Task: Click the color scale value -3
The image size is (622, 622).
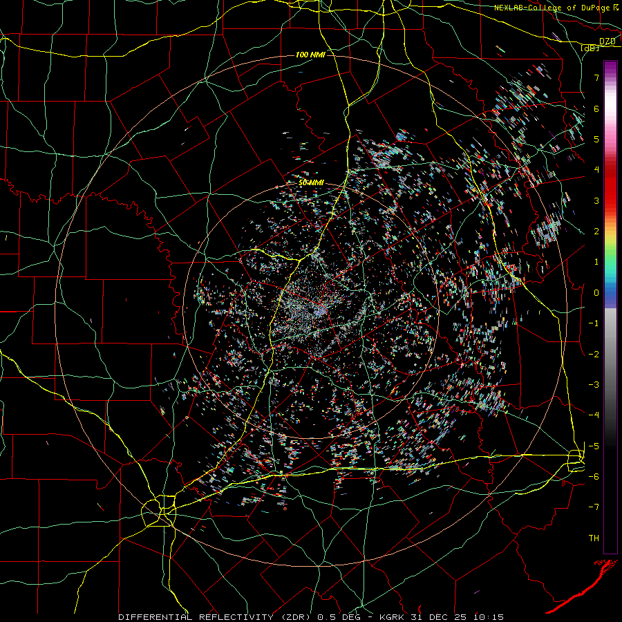Action: (x=594, y=385)
